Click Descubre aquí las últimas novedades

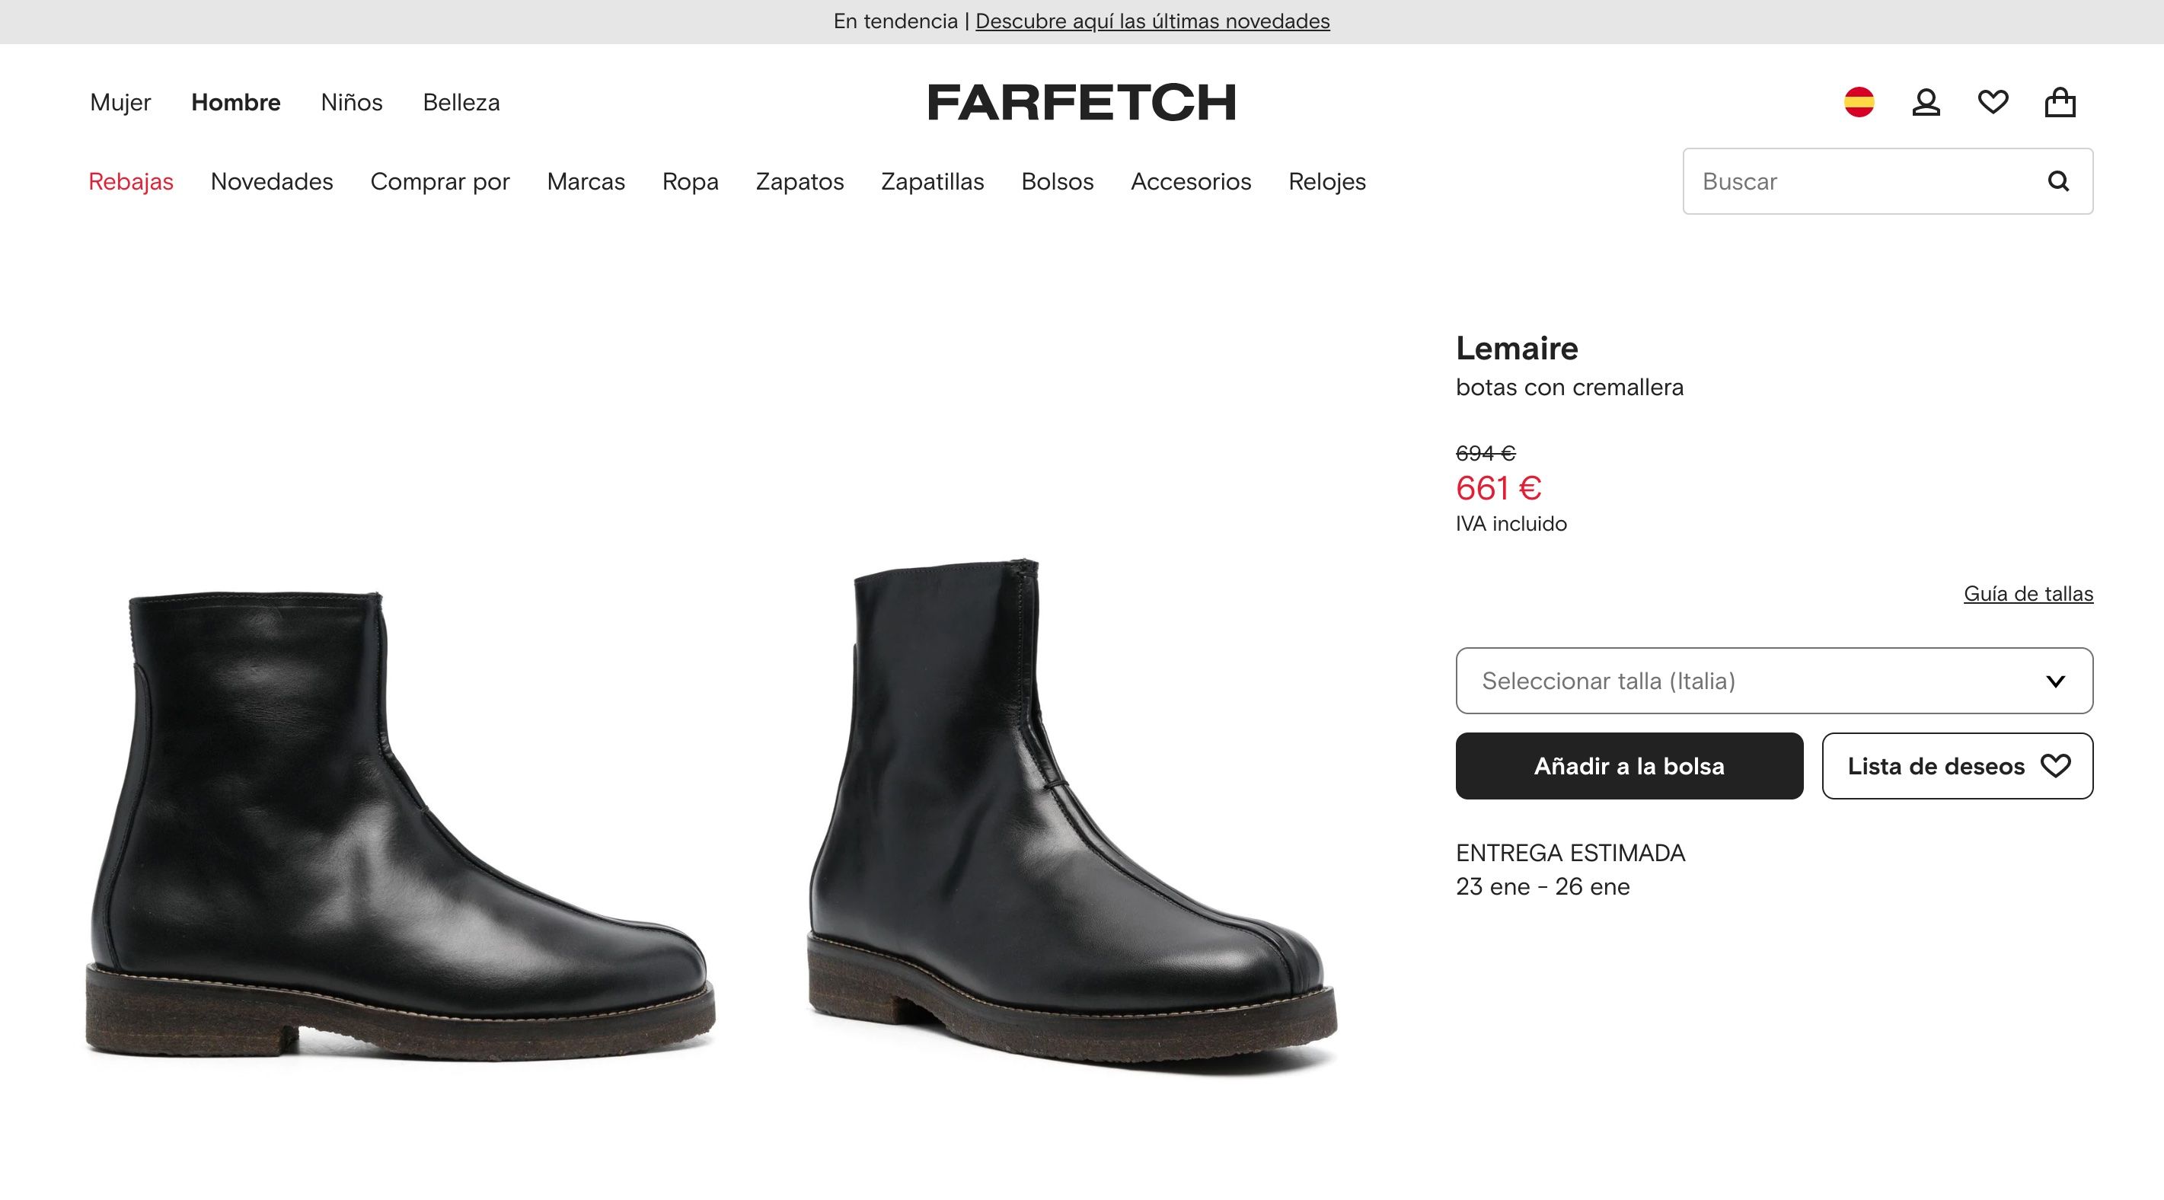1152,21
